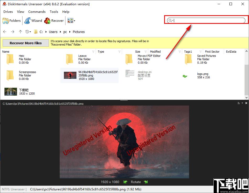Image resolution: width=249 pixels, height=193 pixels.
Task: Click the Recover toolbar icon
Action: [x=47, y=21]
